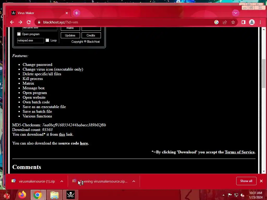Go back to the previous page
The width and height of the screenshot is (267, 200).
(12, 22)
